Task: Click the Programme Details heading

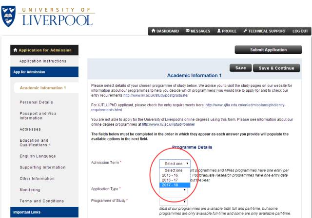Action: click(192, 147)
